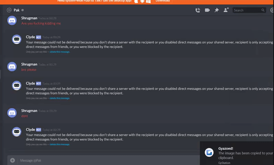Click Apple download icon in orange banner
This screenshot has width=274, height=165.
point(136,1)
